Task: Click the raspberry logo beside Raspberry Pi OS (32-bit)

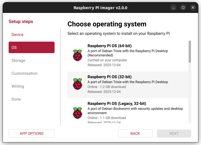Action: coord(77,84)
